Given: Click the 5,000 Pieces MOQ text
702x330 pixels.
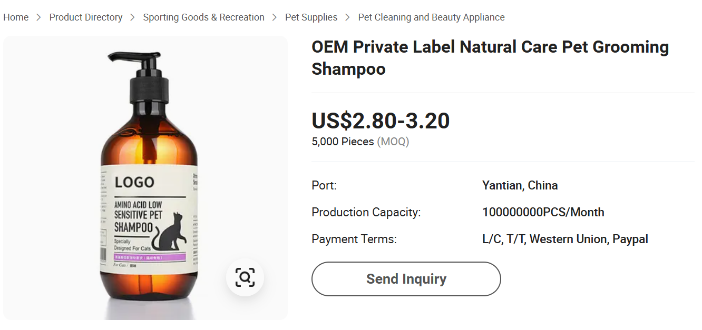Looking at the screenshot, I should (360, 142).
